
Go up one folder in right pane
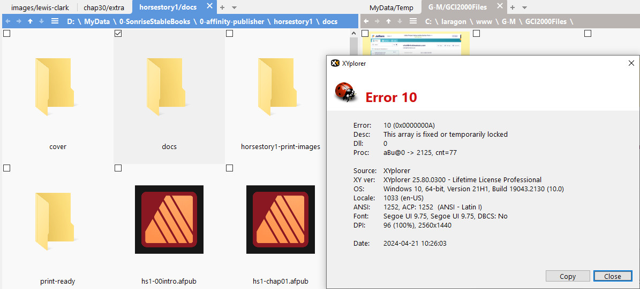pos(389,21)
